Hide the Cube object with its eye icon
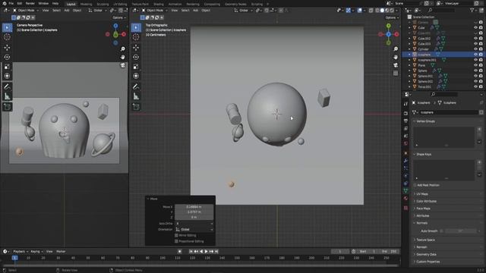The image size is (486, 273). [x=475, y=27]
